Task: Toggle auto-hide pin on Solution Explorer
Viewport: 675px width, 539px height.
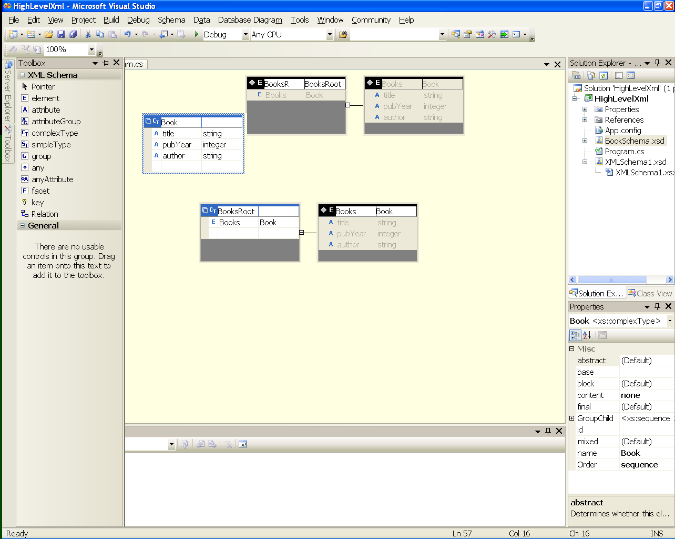Action: tap(657, 63)
